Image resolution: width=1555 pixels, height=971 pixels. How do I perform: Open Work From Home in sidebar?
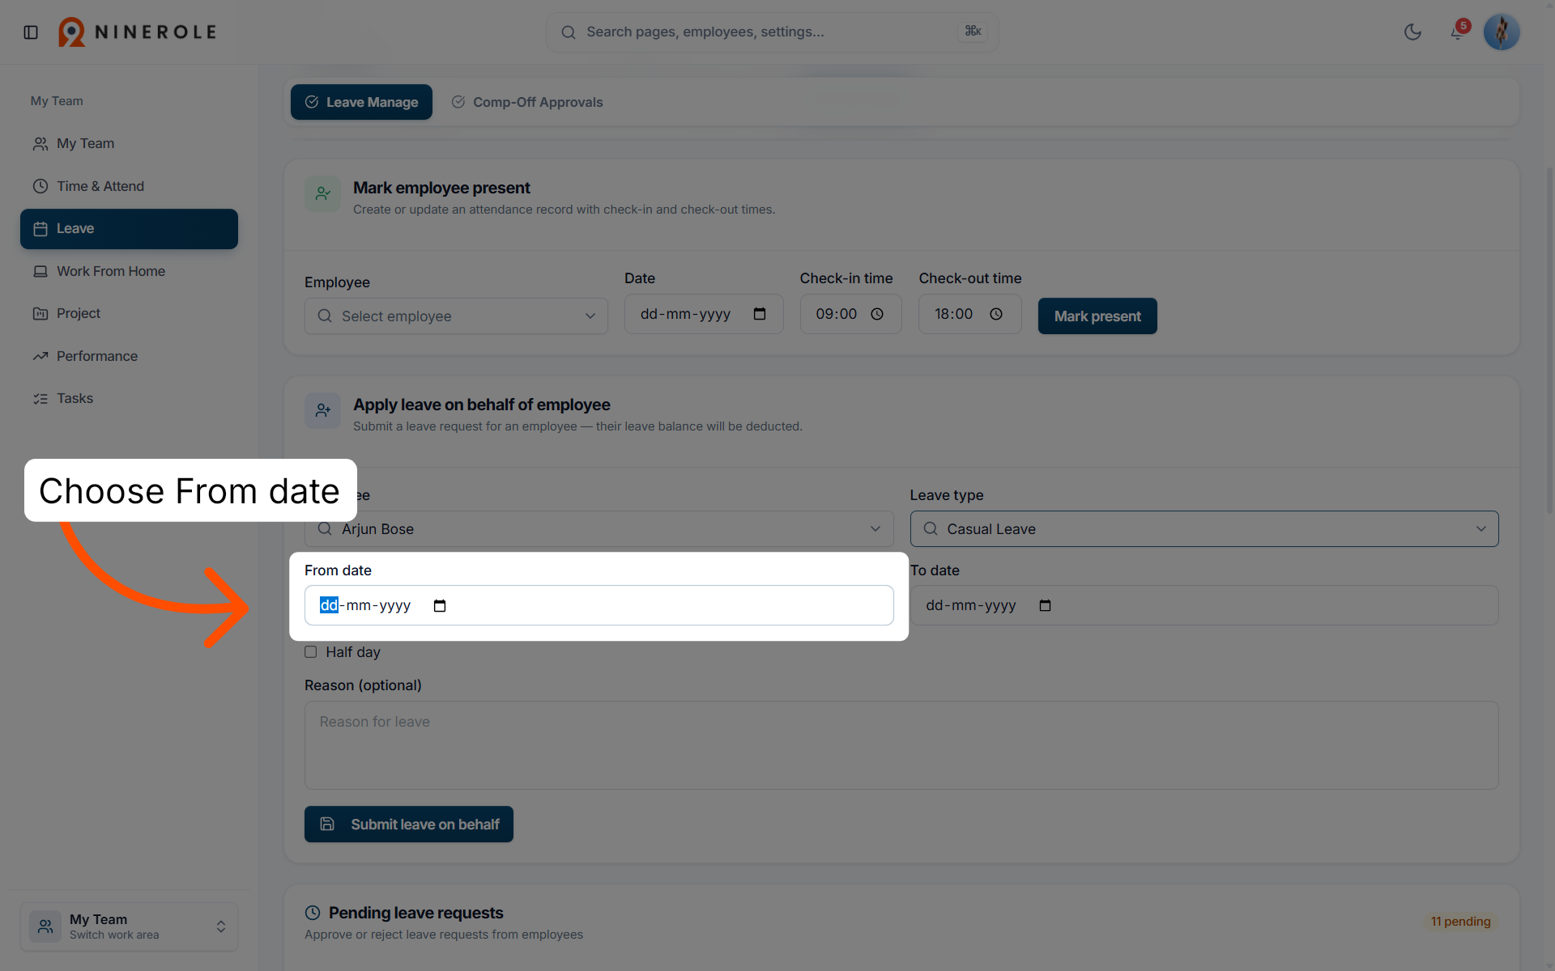click(x=129, y=271)
